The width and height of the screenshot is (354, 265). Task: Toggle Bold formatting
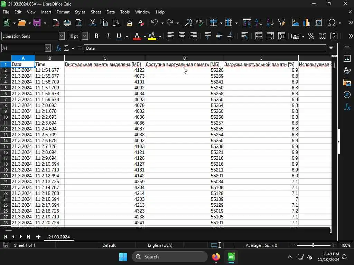[x=96, y=36]
